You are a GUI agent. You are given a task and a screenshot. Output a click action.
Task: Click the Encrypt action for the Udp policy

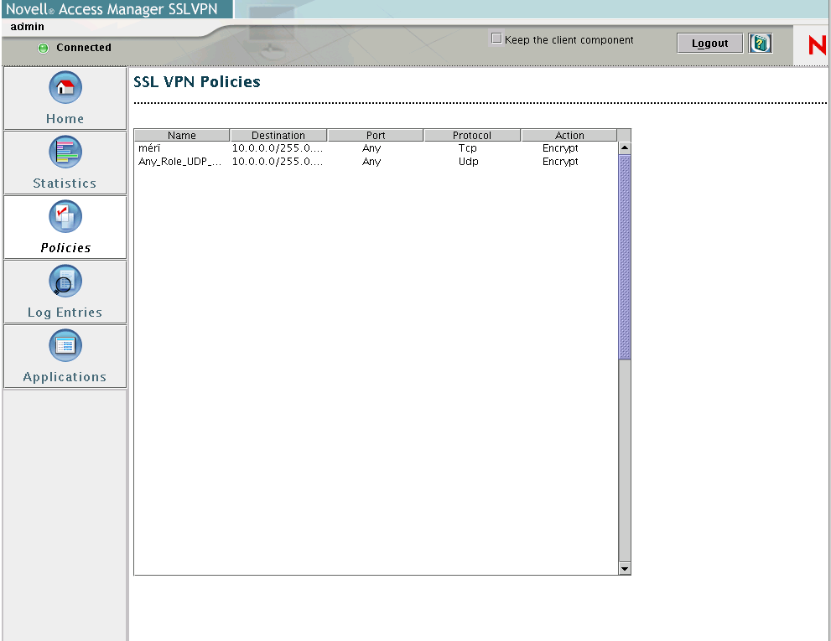point(560,162)
